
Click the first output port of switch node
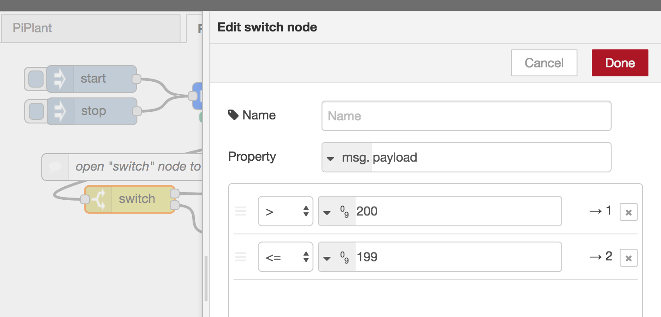pos(175,194)
